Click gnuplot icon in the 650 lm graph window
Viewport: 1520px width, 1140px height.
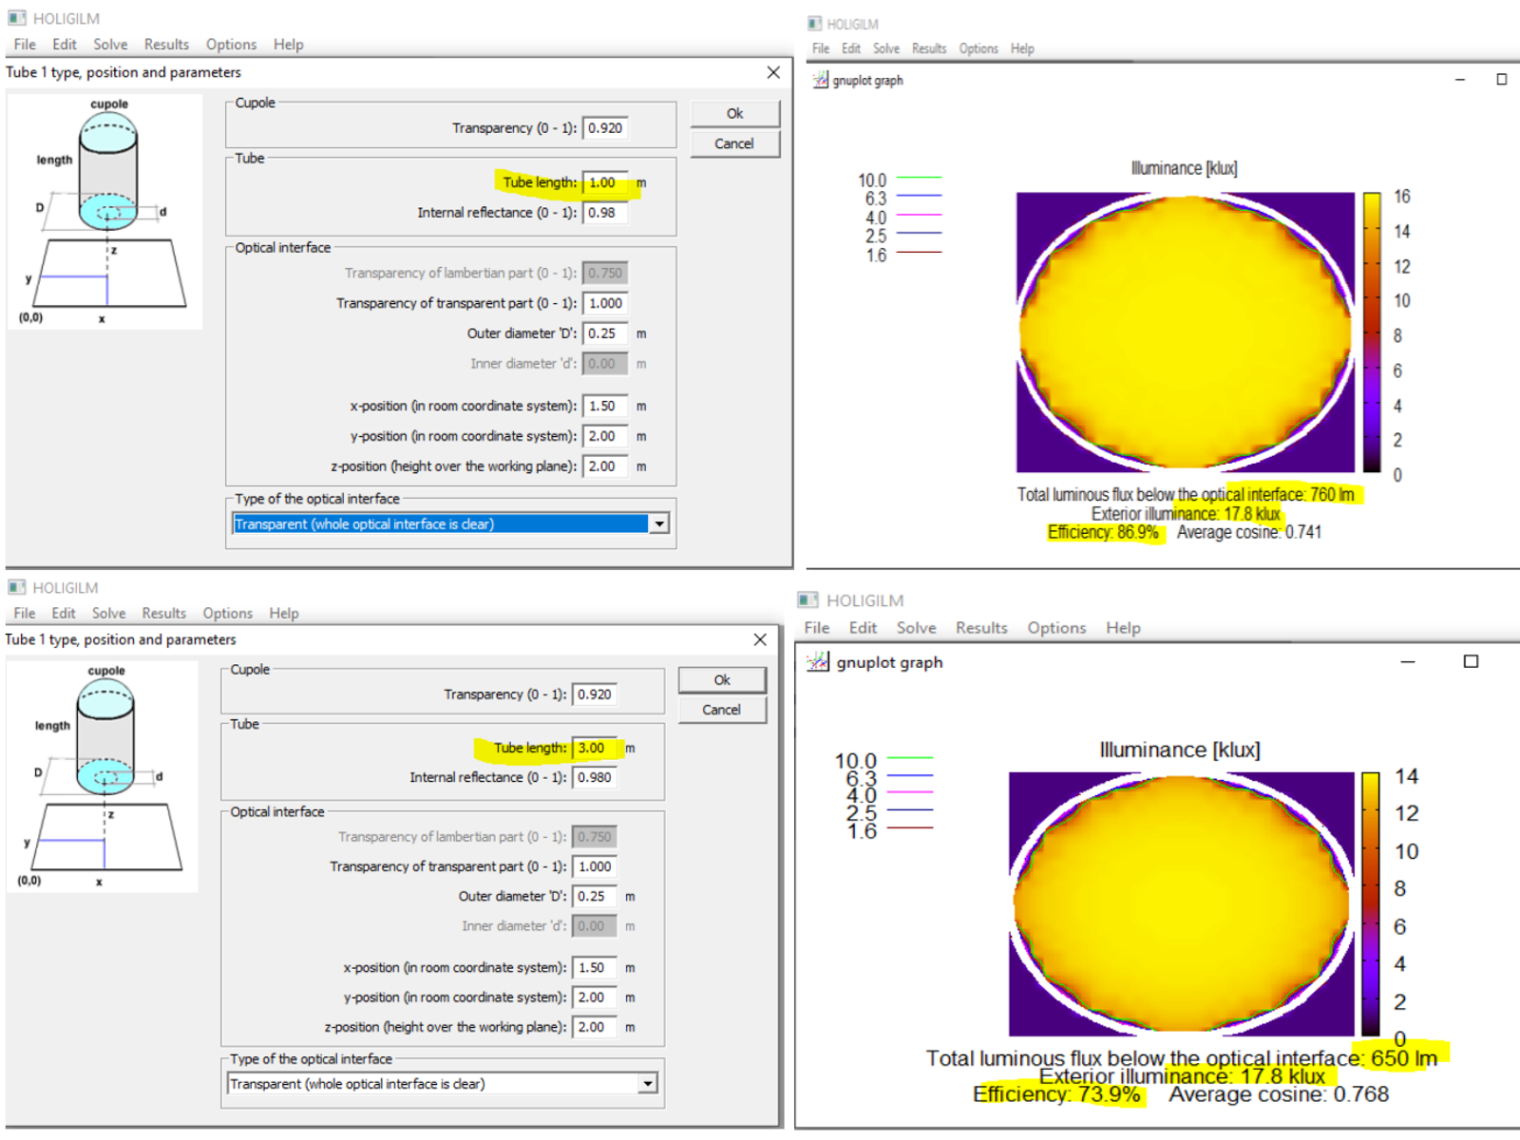(x=817, y=662)
